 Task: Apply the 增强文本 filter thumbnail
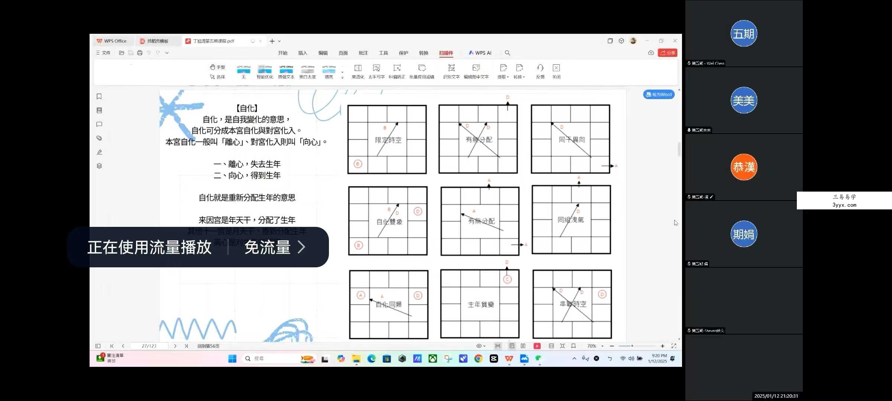click(x=286, y=72)
